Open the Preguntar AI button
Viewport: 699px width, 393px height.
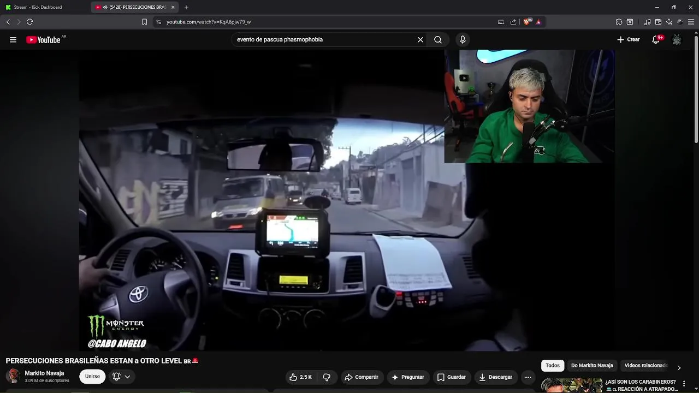[x=407, y=377]
